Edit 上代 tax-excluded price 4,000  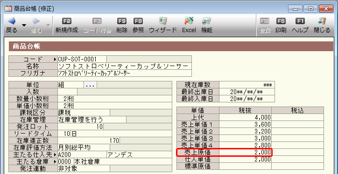coord(245,117)
